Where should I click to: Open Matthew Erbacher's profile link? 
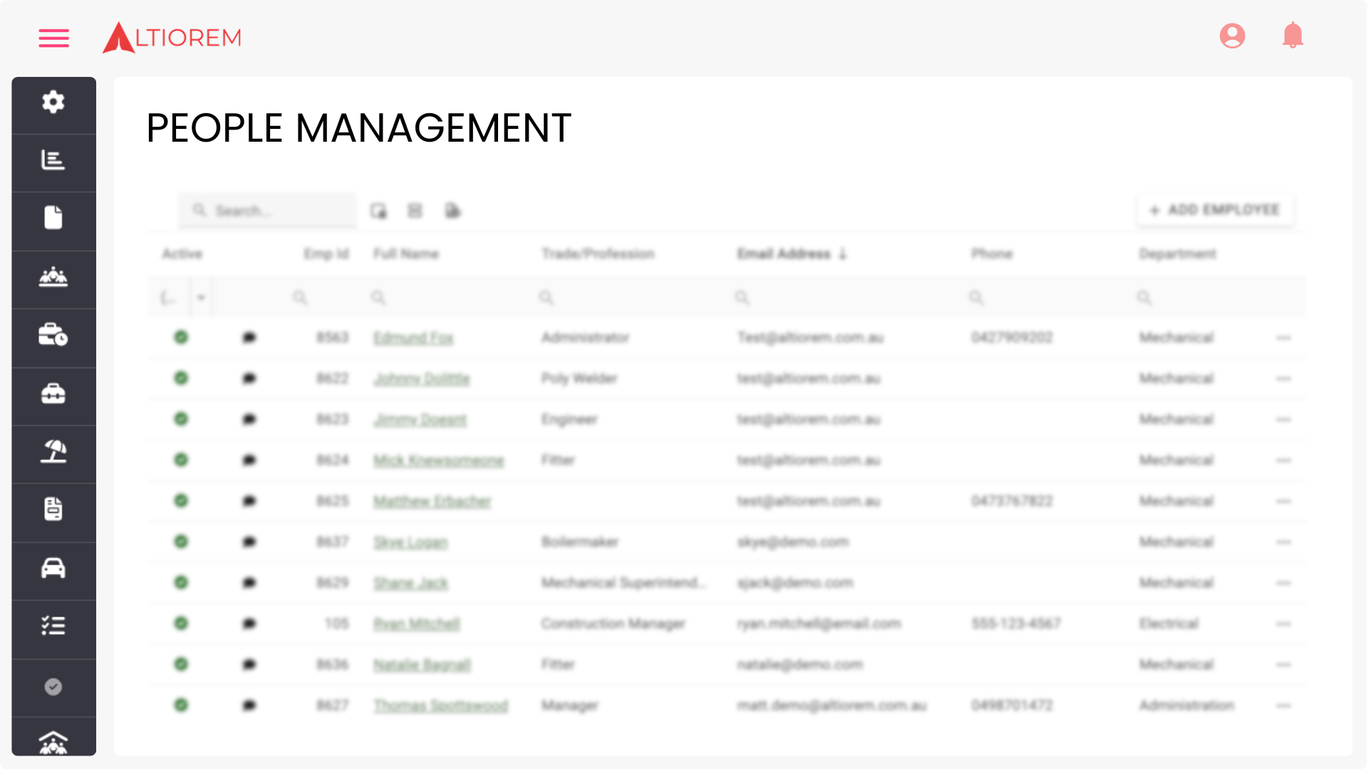coord(432,501)
